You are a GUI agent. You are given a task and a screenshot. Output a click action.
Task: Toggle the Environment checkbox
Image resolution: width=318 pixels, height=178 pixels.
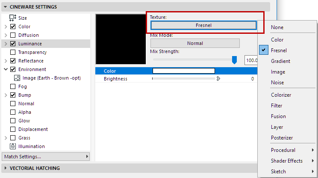(x=13, y=69)
